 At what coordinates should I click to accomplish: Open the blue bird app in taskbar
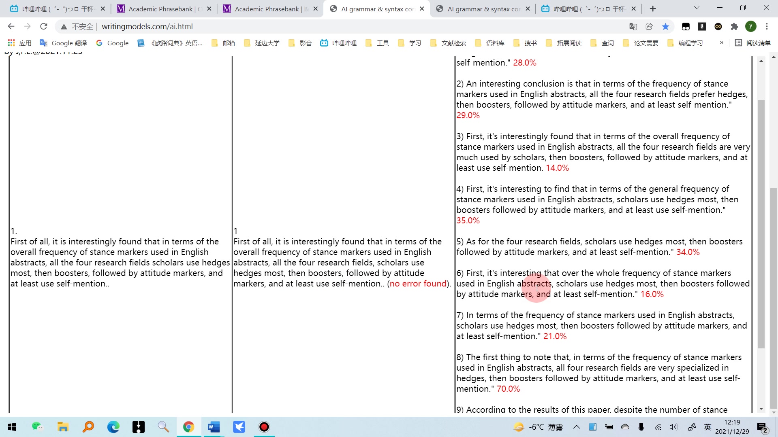point(239,427)
